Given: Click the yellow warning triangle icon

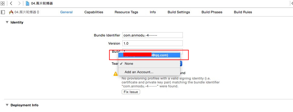Looking at the screenshot, I should (x=116, y=73).
